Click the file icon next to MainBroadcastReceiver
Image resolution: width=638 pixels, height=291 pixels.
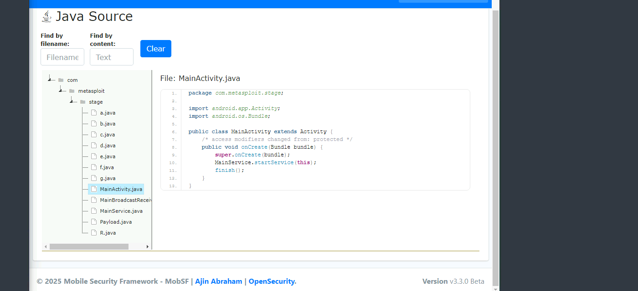[93, 200]
